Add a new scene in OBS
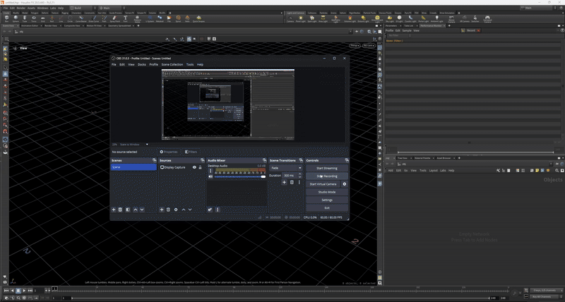 click(114, 210)
